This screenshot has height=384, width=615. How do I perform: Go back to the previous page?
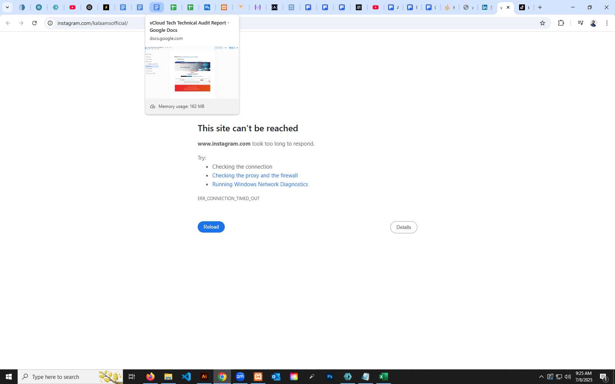pos(8,23)
